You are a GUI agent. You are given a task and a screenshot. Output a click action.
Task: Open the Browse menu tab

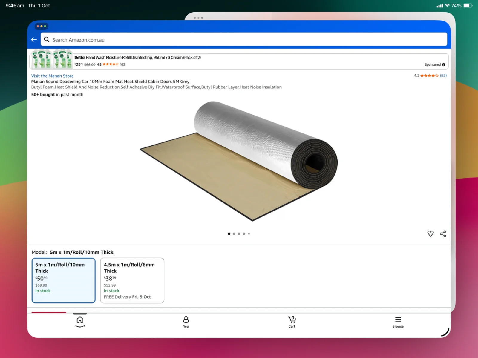pyautogui.click(x=398, y=322)
